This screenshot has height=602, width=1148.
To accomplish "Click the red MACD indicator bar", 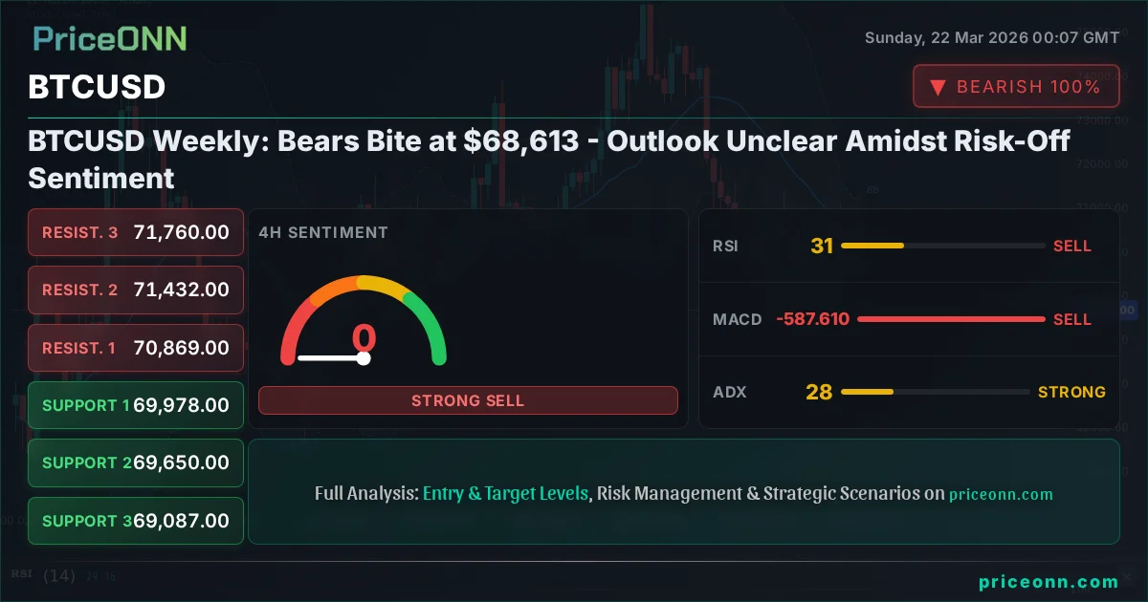I will pos(951,319).
